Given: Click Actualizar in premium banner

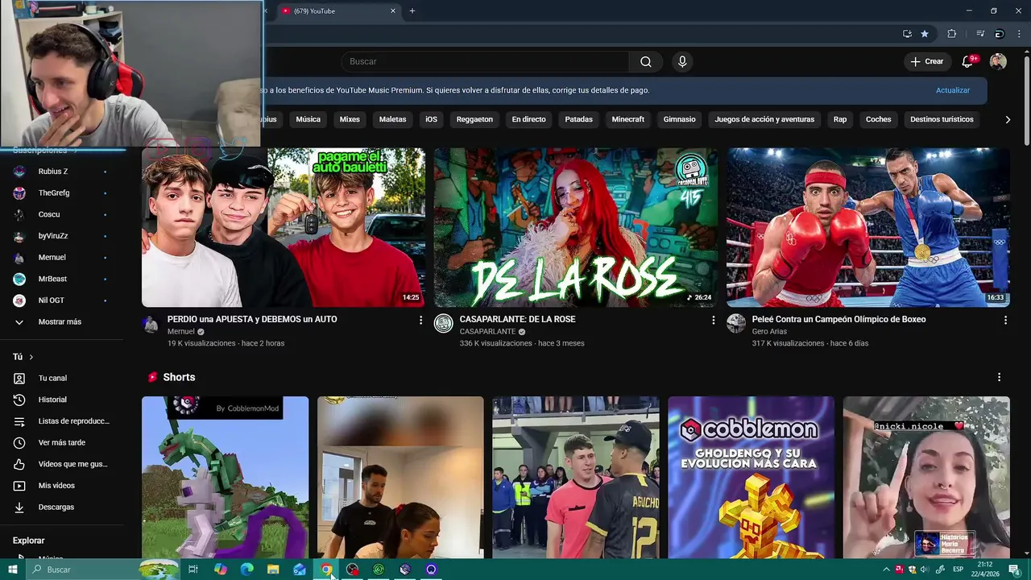Looking at the screenshot, I should (x=953, y=90).
